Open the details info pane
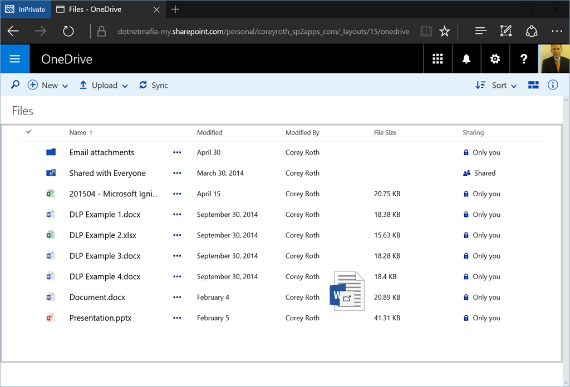The height and width of the screenshot is (387, 570). (x=553, y=85)
